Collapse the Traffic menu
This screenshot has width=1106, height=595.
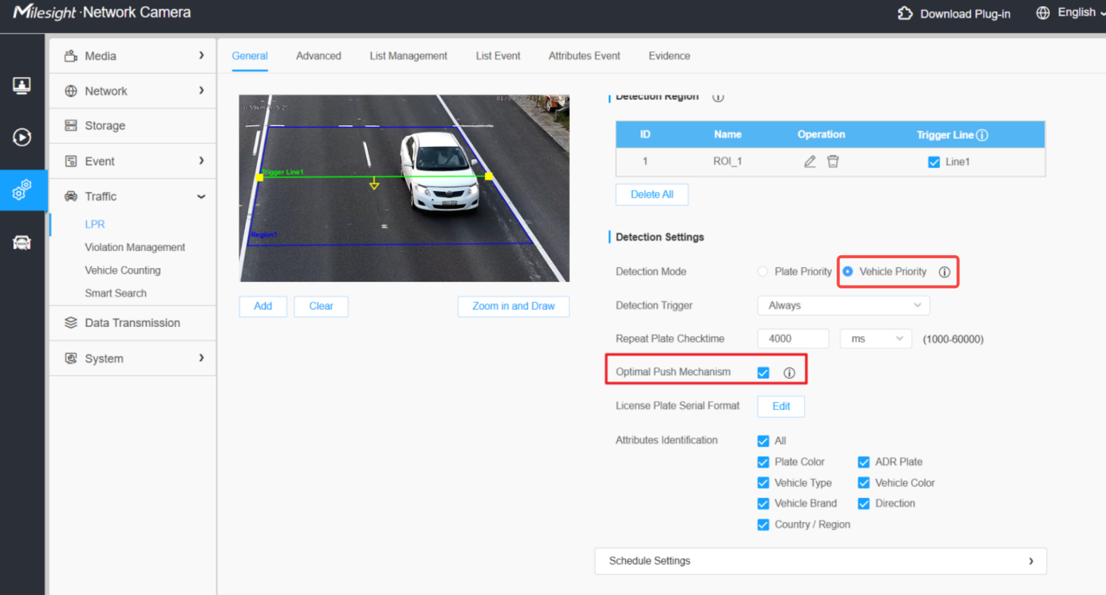pyautogui.click(x=133, y=196)
